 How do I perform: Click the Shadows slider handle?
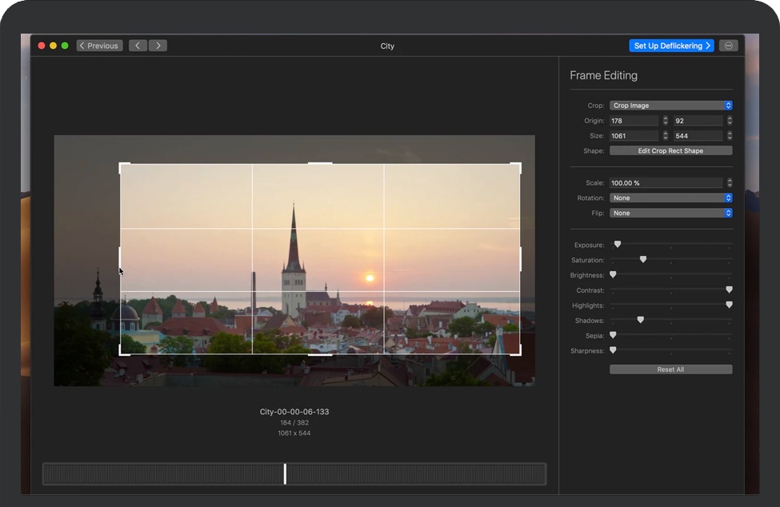(640, 320)
